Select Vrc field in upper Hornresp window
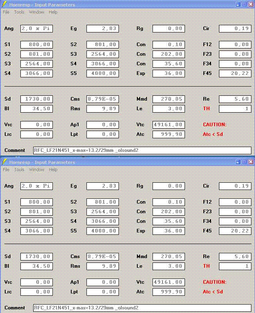Screen dimensions: 255x313 [36, 125]
